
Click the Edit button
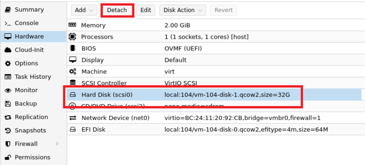[146, 10]
